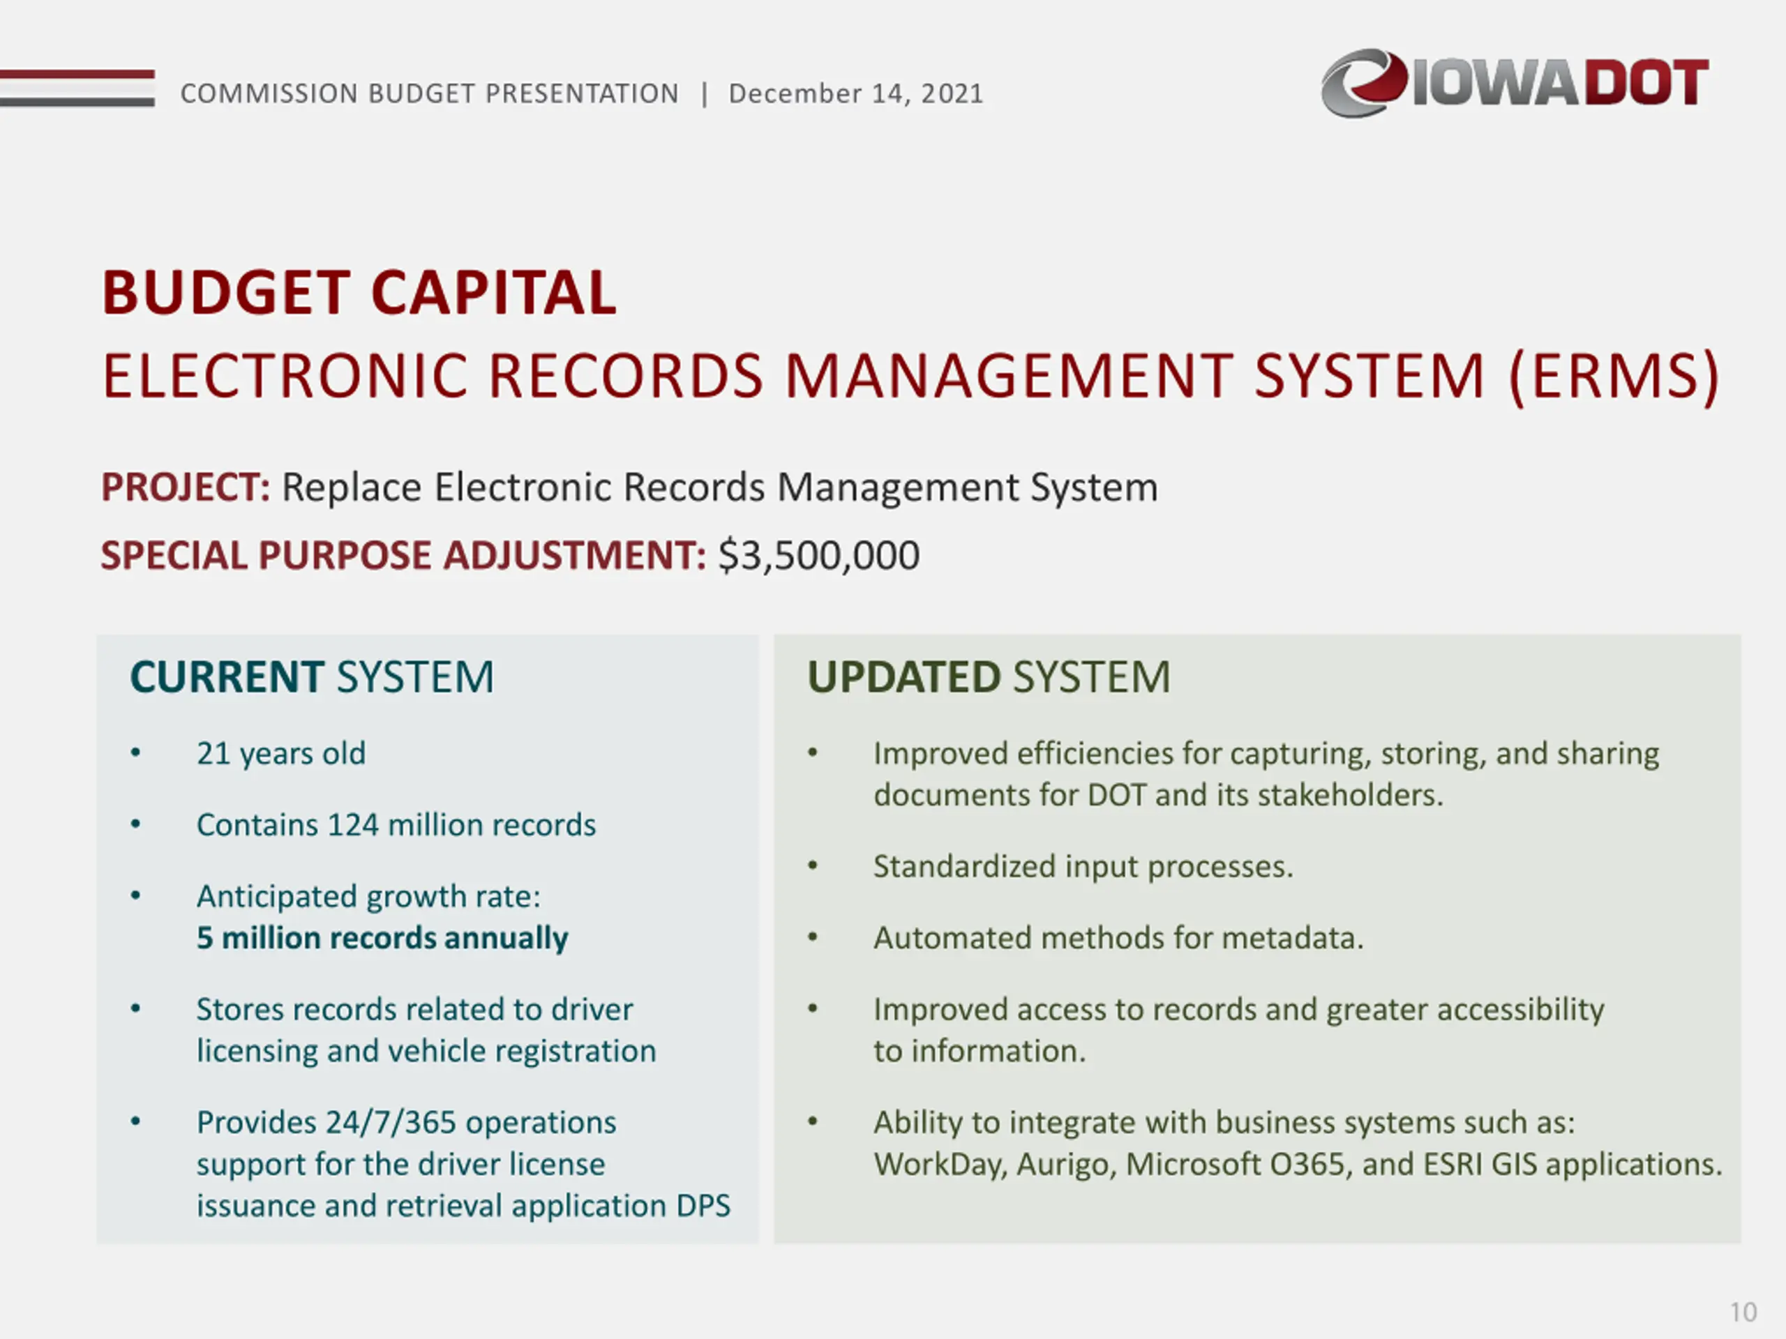Click 'Automated methods for metadata.' bullet
1786x1339 pixels.
point(1118,938)
